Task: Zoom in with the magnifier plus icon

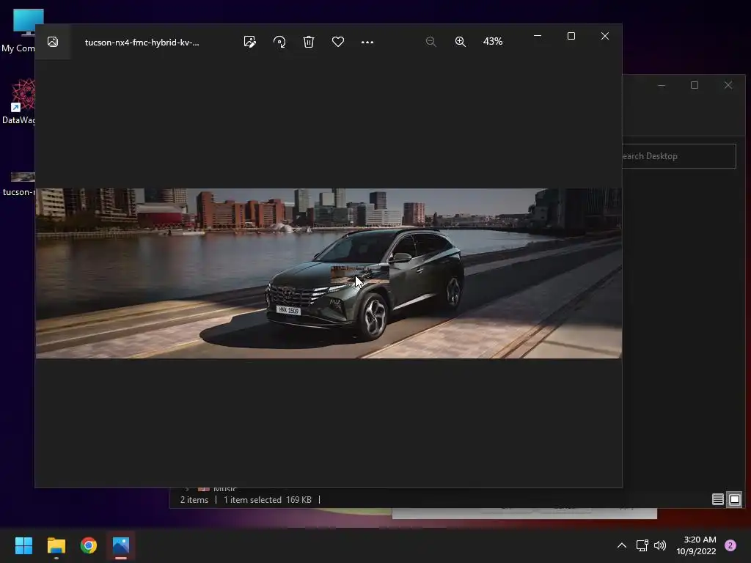Action: [460, 42]
